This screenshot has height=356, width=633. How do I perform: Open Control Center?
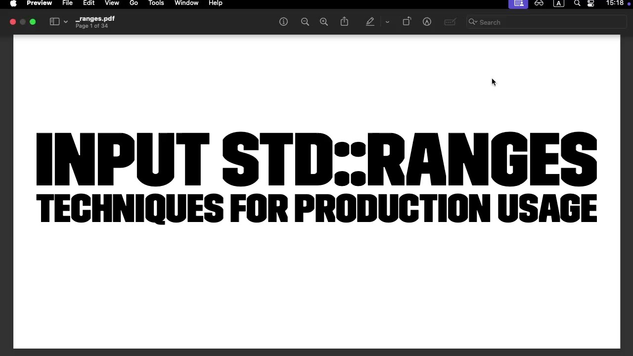(x=591, y=3)
